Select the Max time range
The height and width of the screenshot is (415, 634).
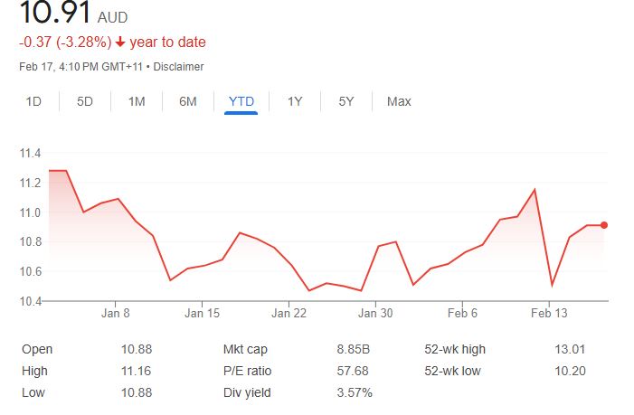tap(399, 101)
